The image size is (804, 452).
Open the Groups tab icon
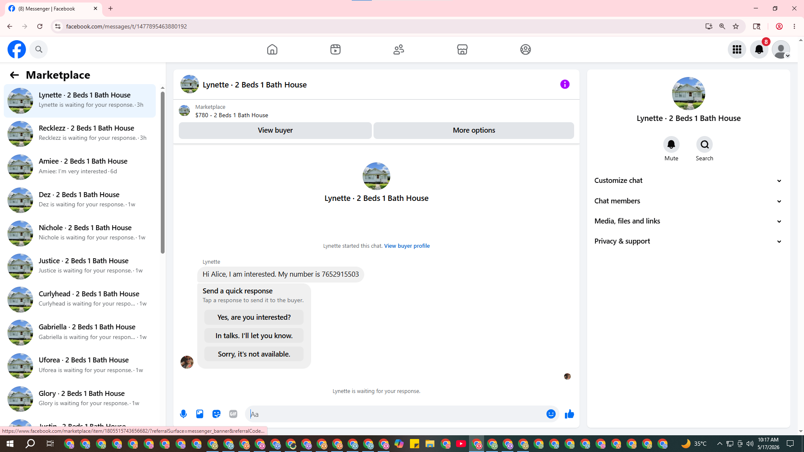(526, 49)
